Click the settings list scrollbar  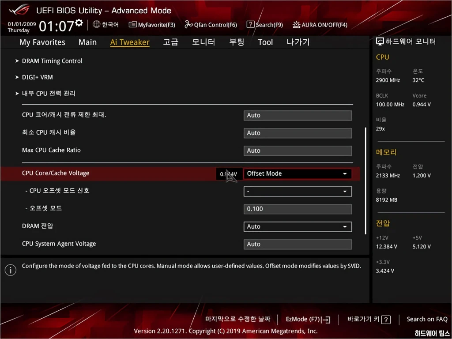[365, 181]
